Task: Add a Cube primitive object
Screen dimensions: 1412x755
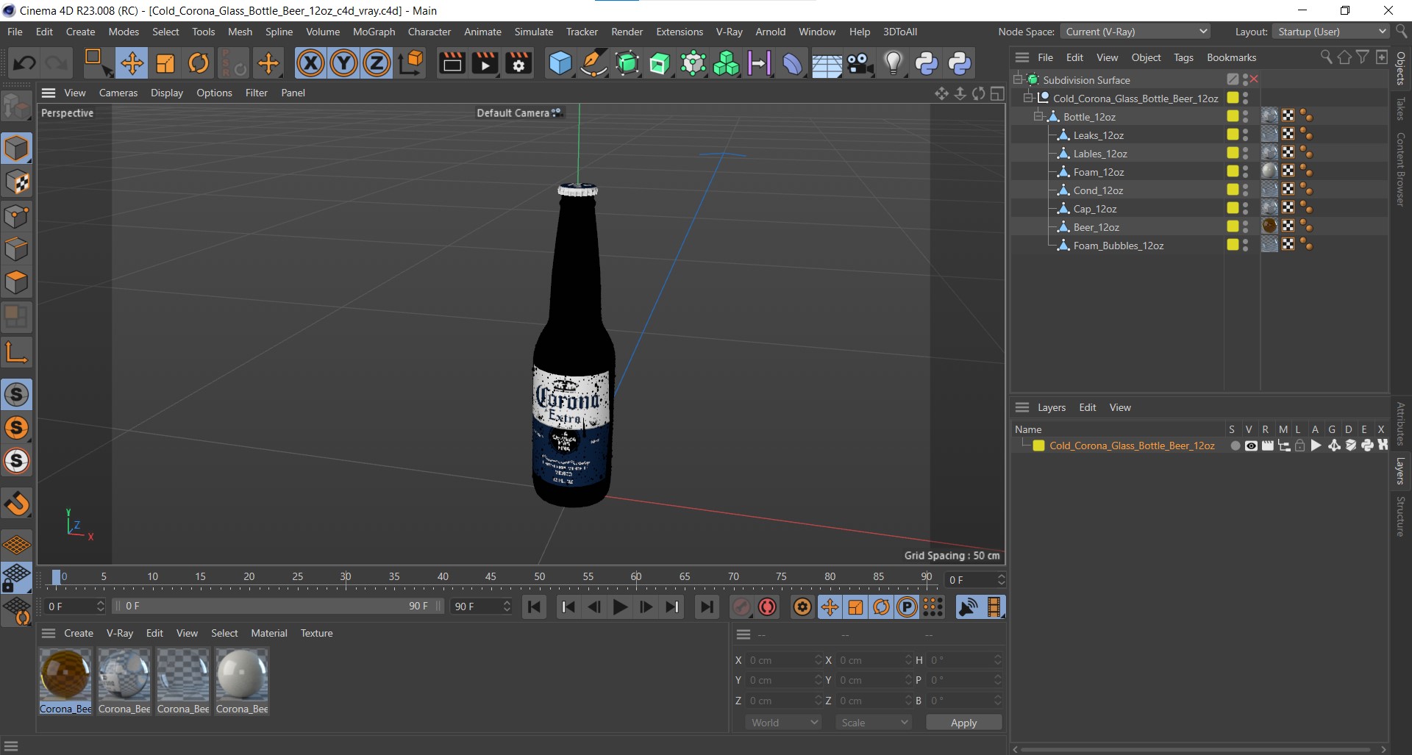Action: pyautogui.click(x=560, y=63)
